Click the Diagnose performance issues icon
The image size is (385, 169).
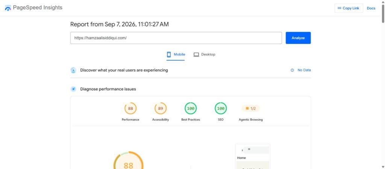pos(73,89)
